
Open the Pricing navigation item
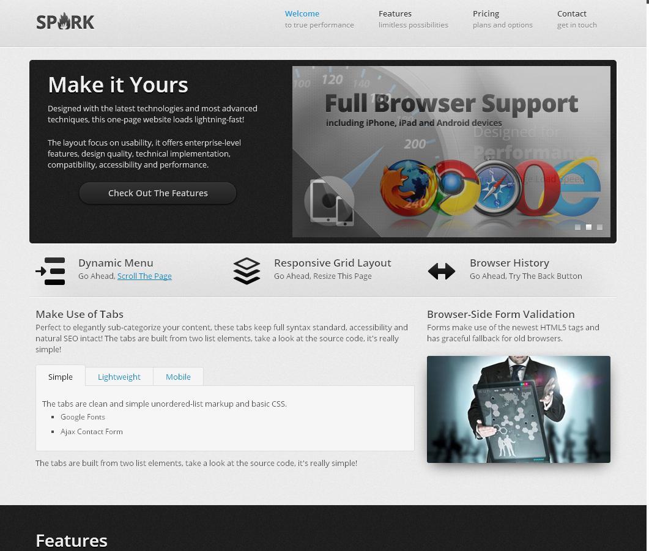click(x=502, y=19)
